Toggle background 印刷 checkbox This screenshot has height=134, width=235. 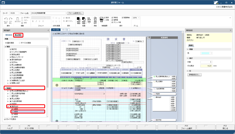105,20
